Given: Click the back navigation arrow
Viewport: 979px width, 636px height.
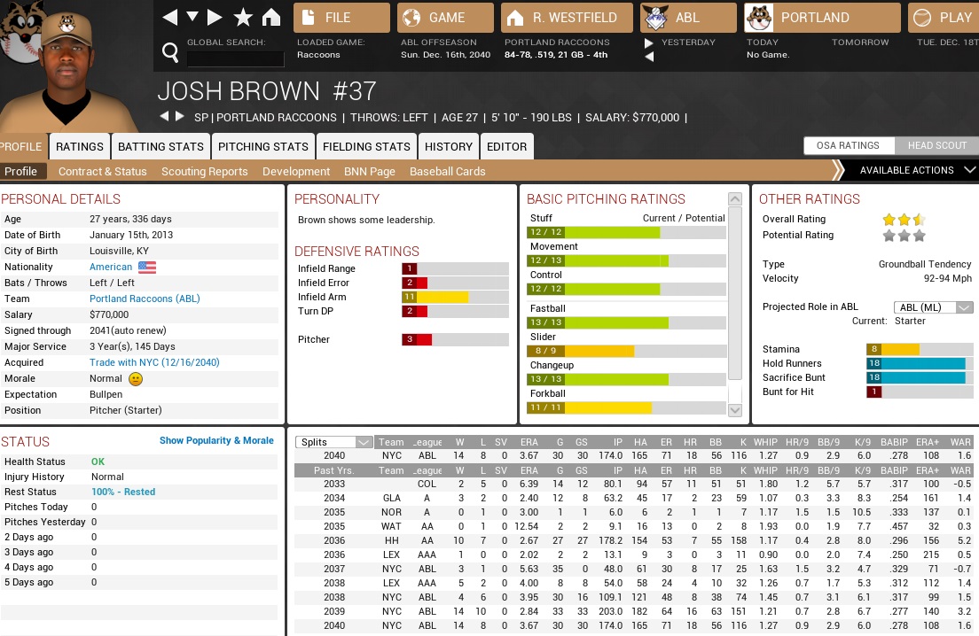Looking at the screenshot, I should click(x=170, y=18).
